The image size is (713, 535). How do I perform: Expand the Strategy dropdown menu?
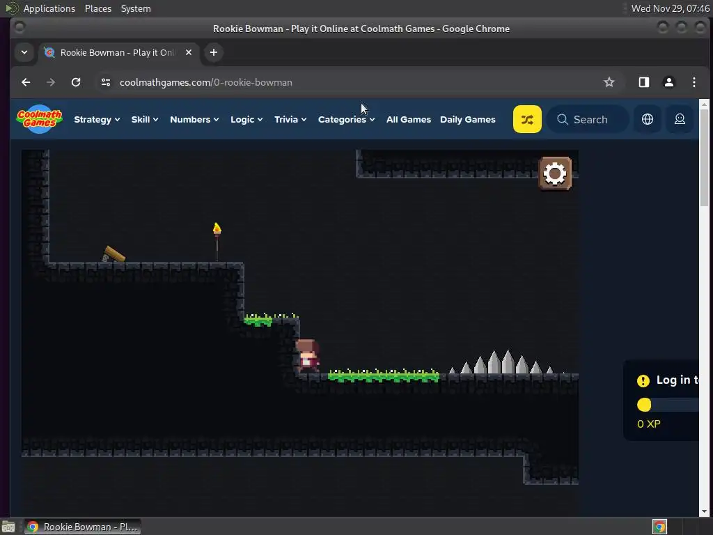pos(97,119)
